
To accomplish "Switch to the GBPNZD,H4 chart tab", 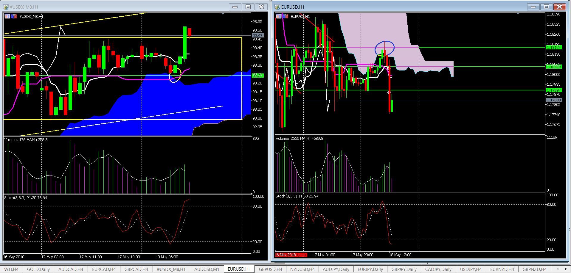I will (534, 269).
